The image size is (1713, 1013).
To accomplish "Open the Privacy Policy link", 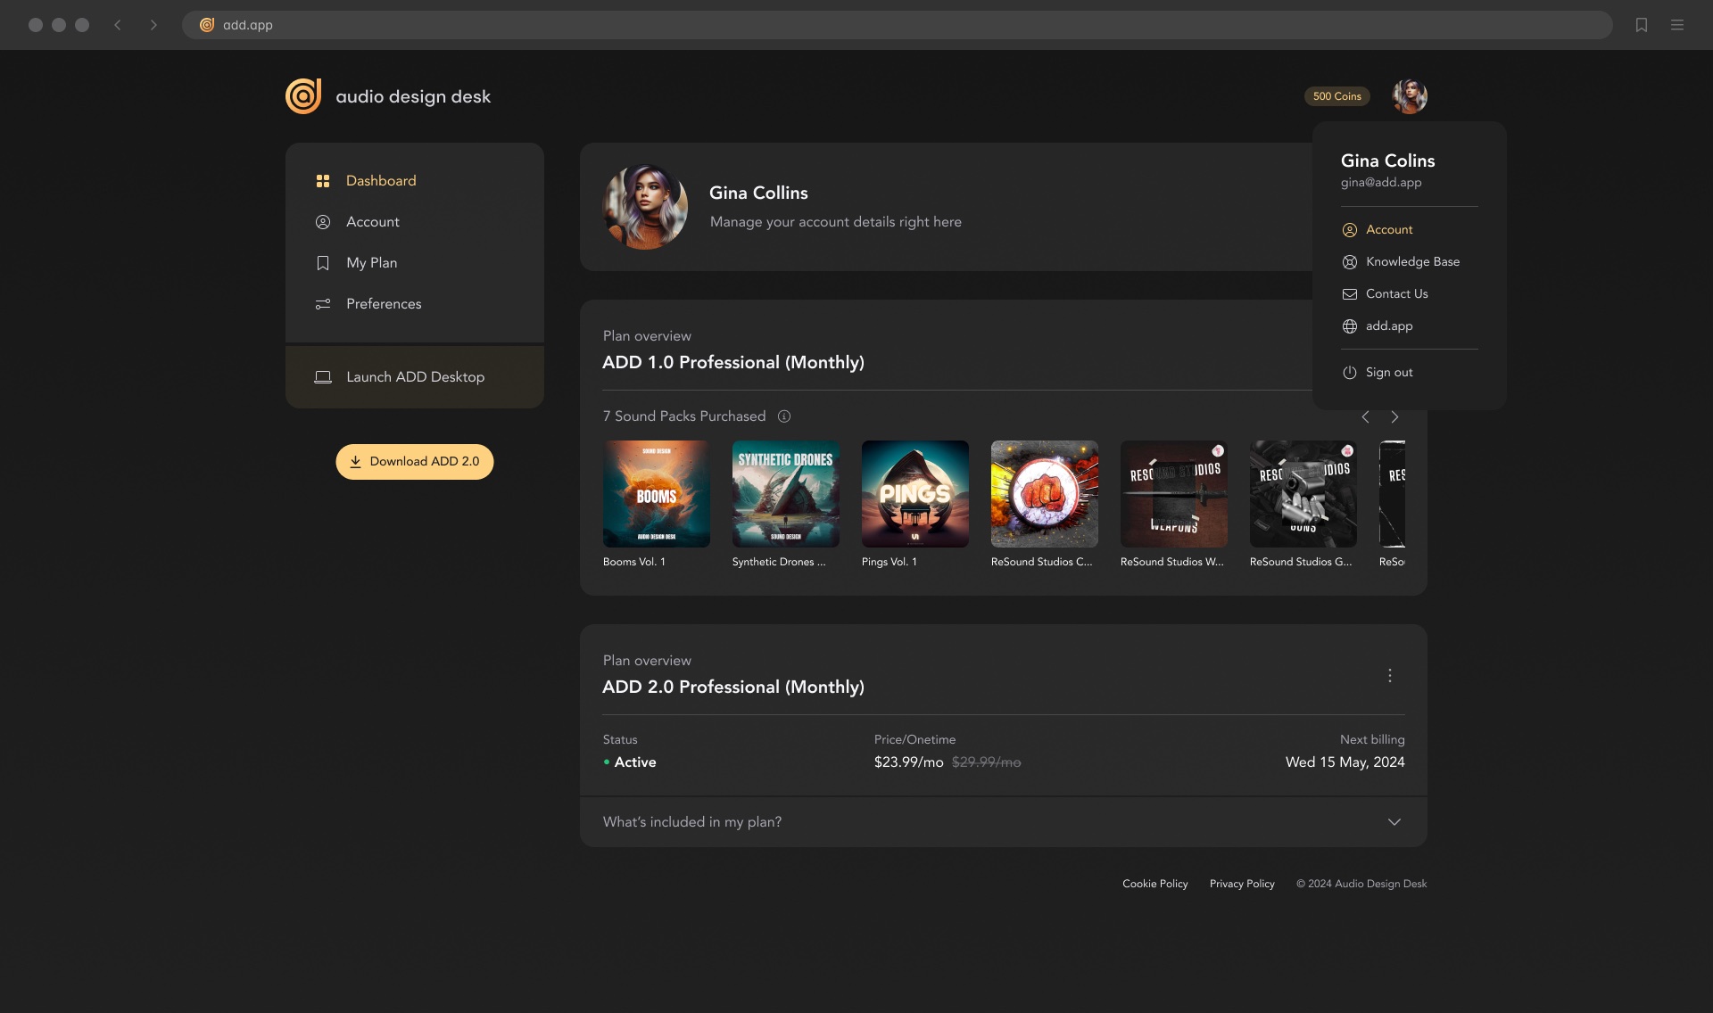I will tap(1241, 884).
